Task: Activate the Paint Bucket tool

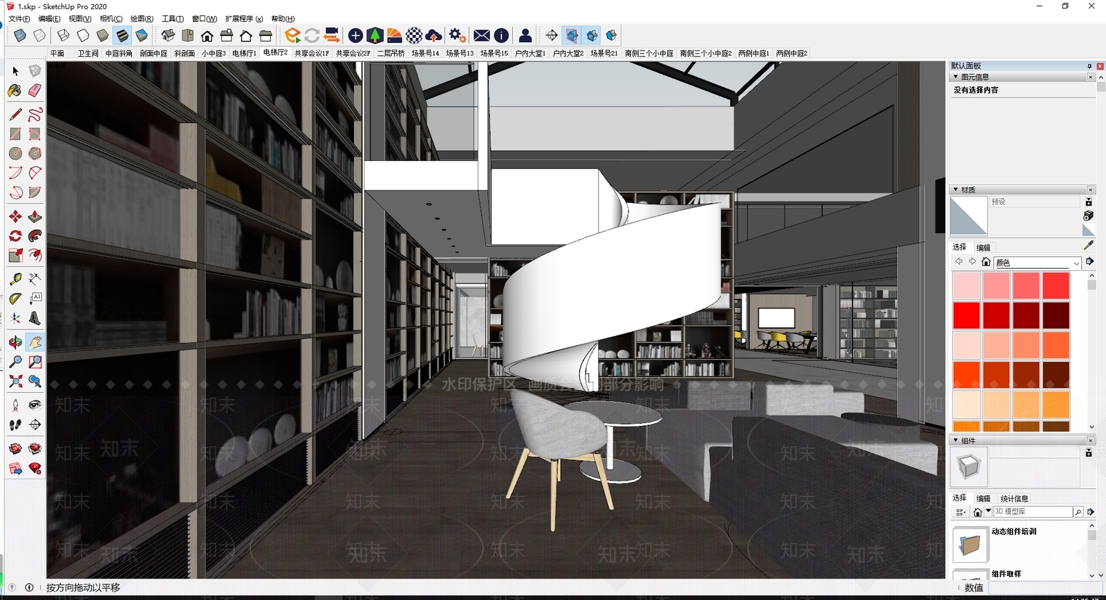Action: click(15, 90)
